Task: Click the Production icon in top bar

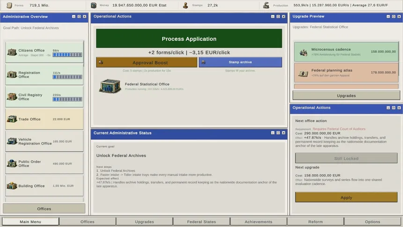Action: pyautogui.click(x=266, y=5)
